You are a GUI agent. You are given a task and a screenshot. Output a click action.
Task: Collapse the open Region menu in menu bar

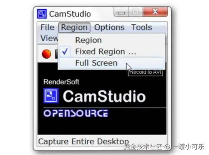pos(74,27)
